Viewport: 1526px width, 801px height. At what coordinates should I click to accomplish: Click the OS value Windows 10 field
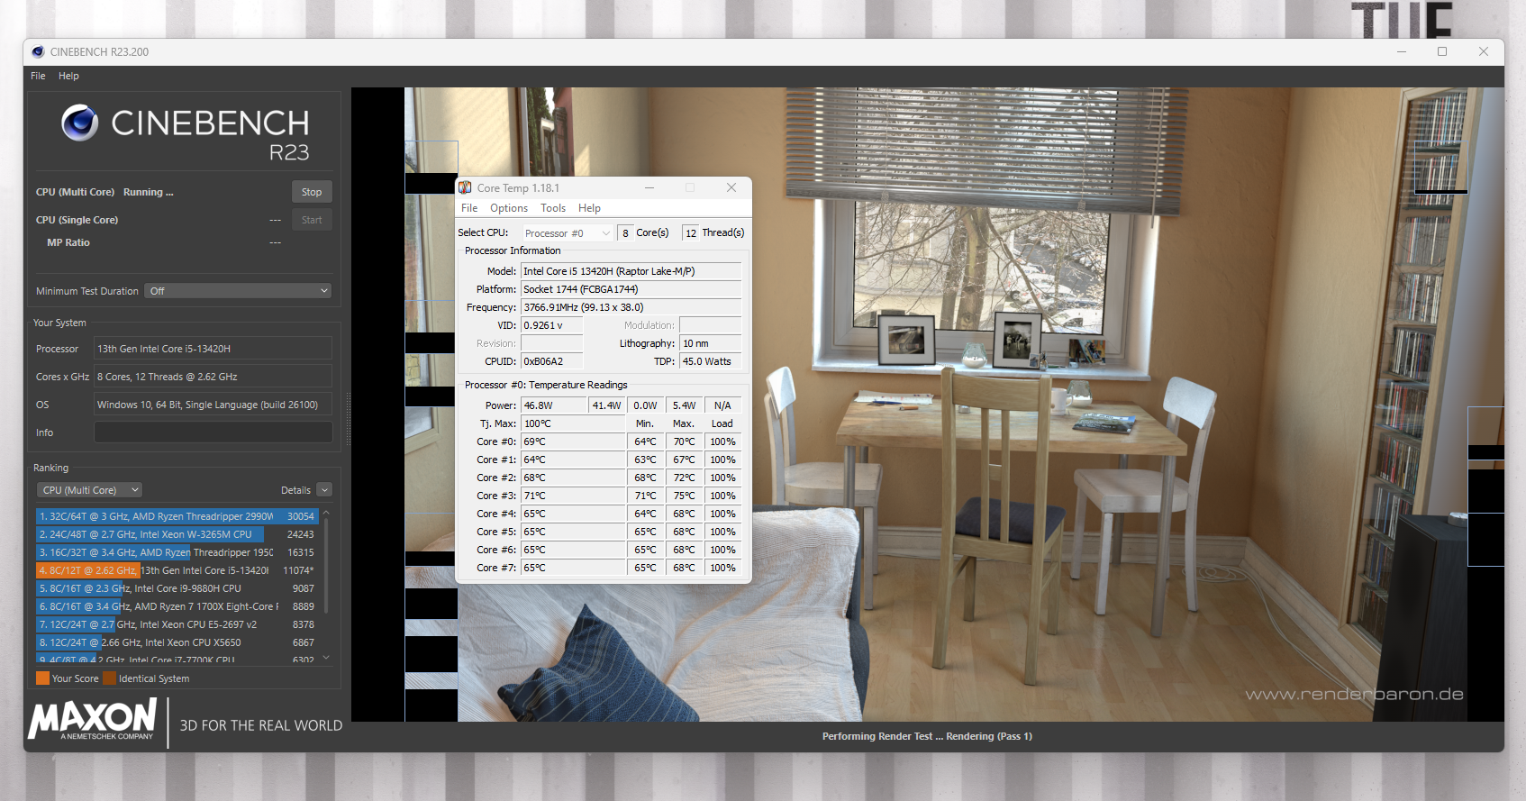(213, 405)
